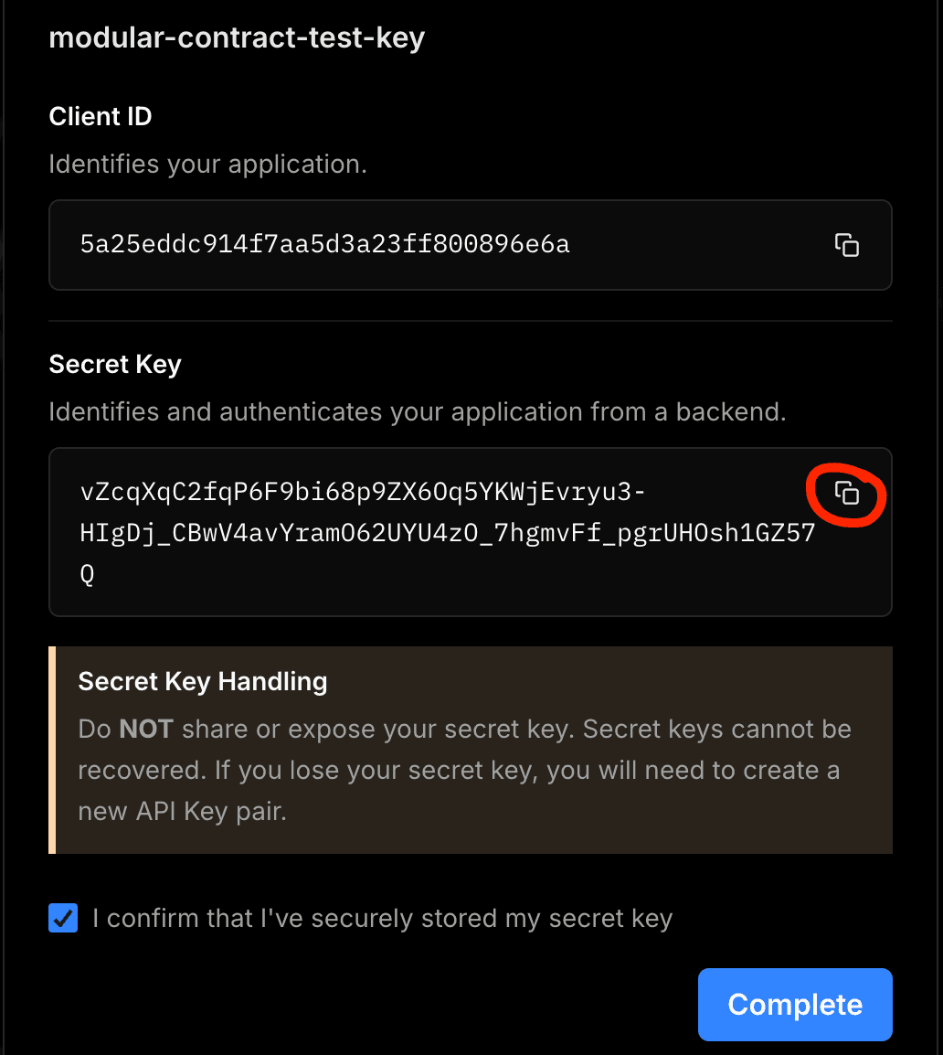Click the "Identifies and authenticates" description text
Image resolution: width=943 pixels, height=1055 pixels.
(417, 412)
